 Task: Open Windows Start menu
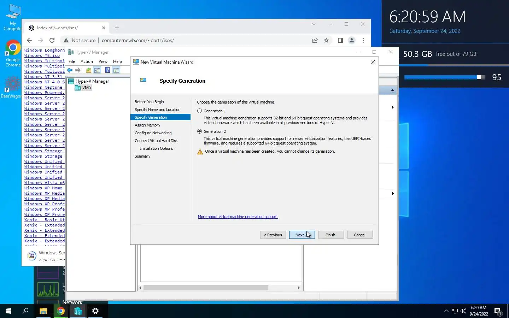pos(8,311)
